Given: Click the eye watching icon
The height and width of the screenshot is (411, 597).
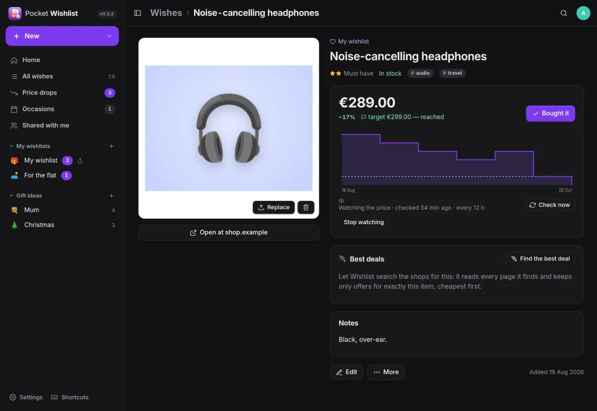Looking at the screenshot, I should tap(341, 201).
